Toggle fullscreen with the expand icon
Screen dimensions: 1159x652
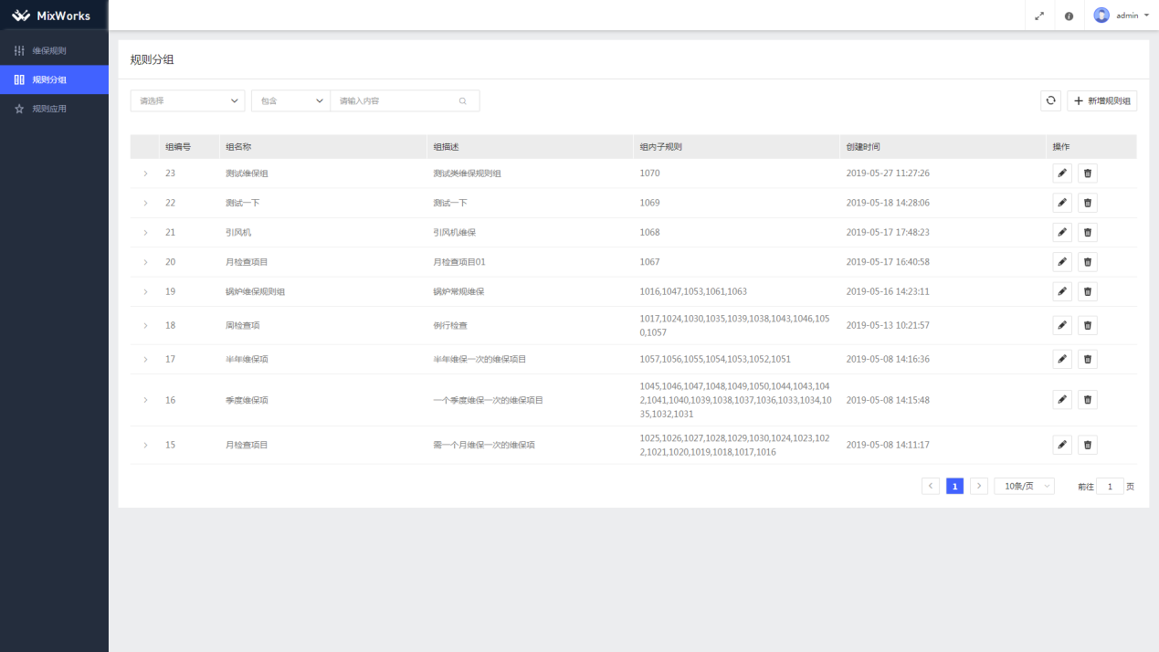tap(1039, 16)
